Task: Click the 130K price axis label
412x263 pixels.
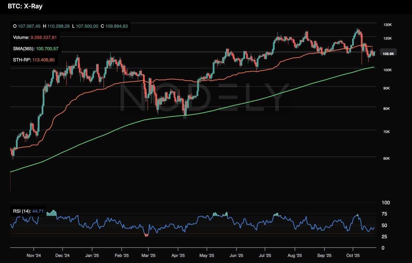Action: coord(388,25)
